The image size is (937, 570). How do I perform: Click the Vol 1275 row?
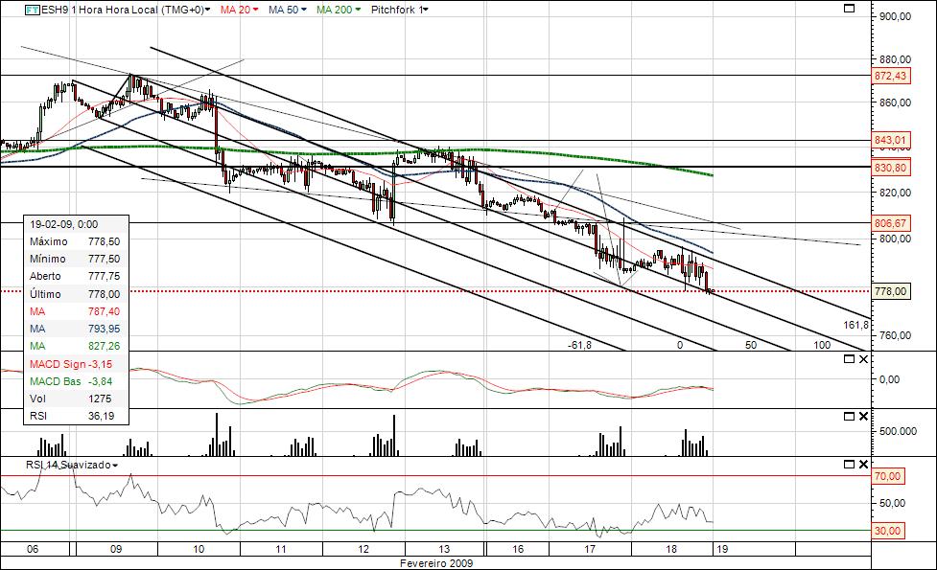[x=76, y=399]
